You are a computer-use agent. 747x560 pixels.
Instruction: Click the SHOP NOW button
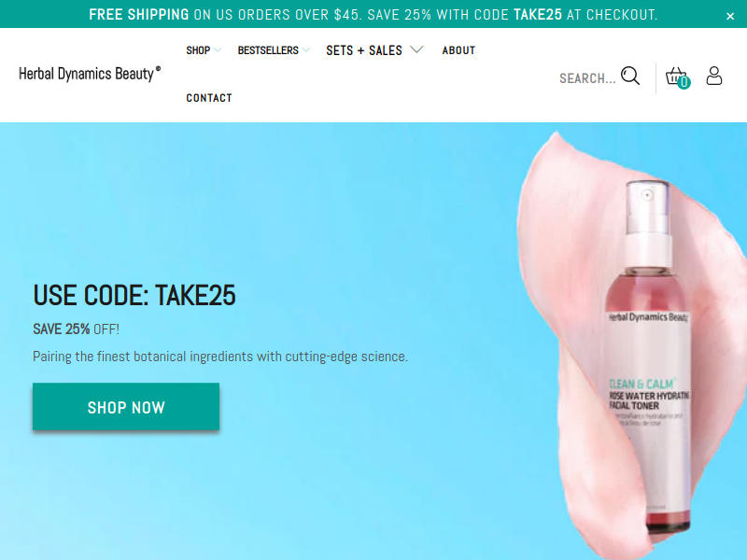click(126, 407)
